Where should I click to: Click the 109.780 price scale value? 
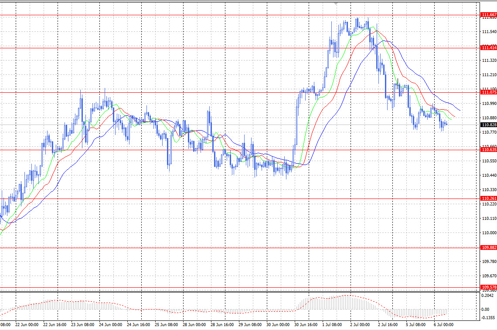click(x=489, y=262)
